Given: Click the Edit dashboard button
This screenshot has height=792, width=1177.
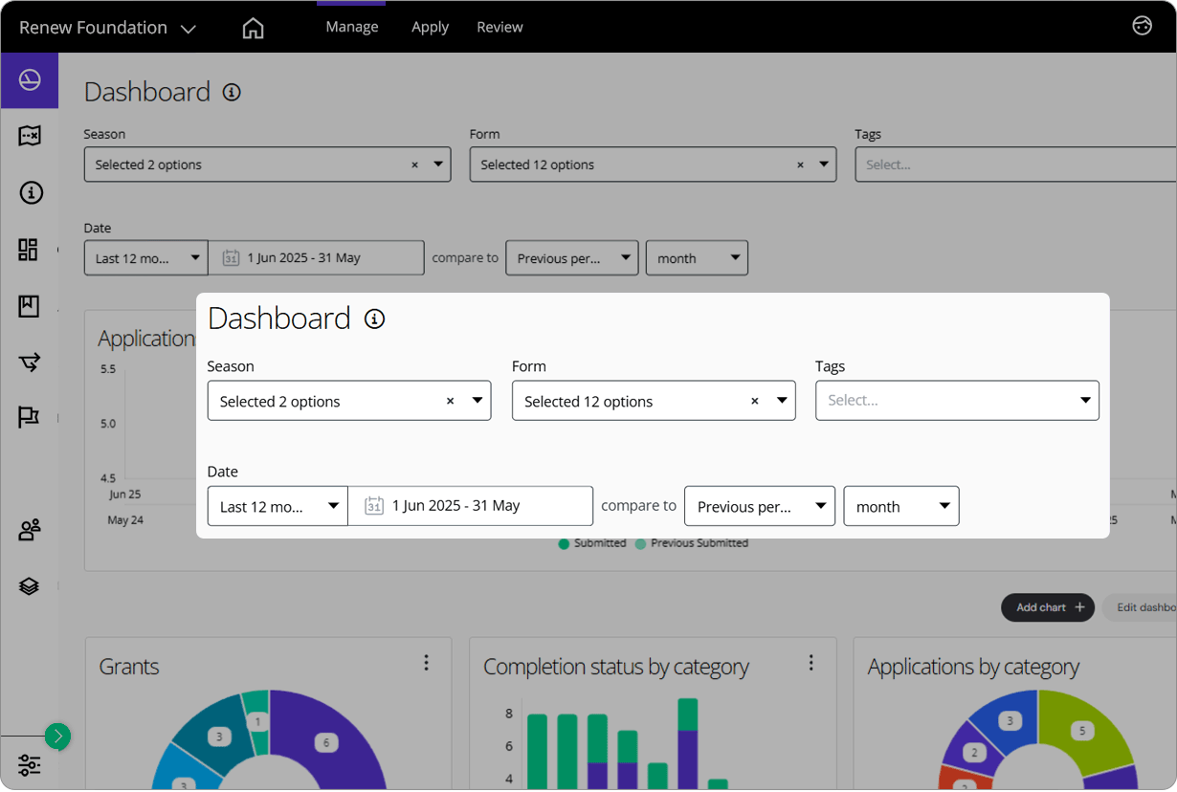Looking at the screenshot, I should pyautogui.click(x=1140, y=607).
